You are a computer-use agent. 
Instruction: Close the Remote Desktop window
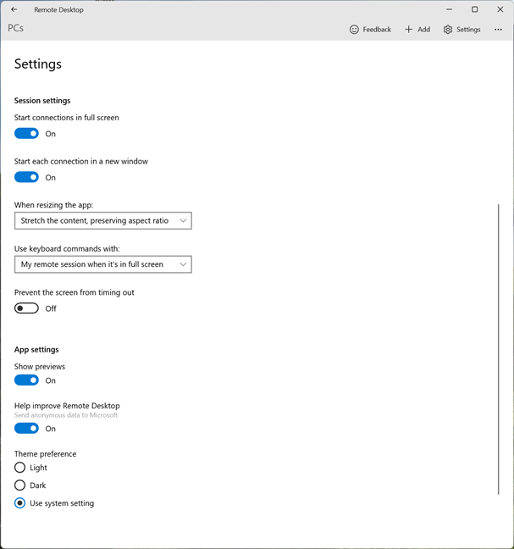click(498, 9)
